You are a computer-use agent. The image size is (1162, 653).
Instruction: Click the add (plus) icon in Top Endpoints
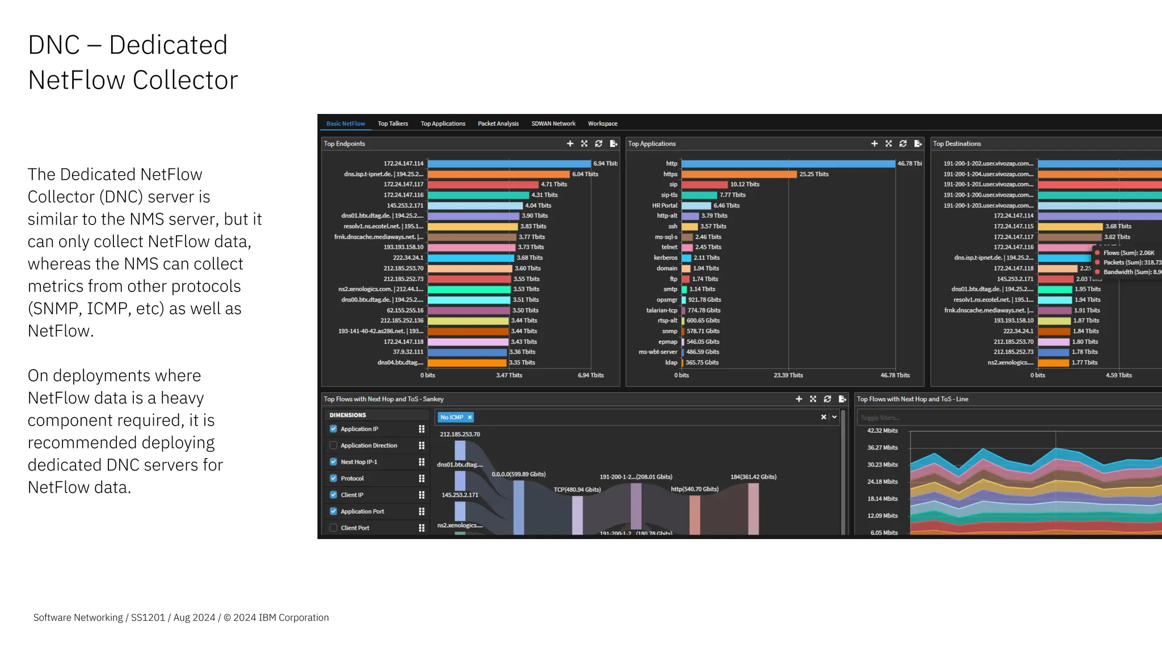tap(570, 144)
